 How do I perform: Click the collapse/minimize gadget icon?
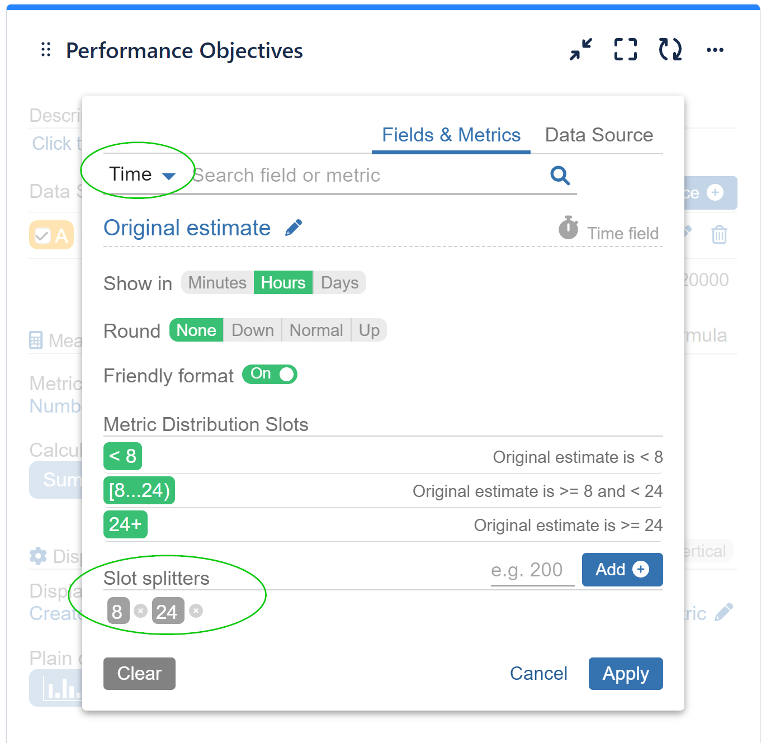[x=580, y=49]
